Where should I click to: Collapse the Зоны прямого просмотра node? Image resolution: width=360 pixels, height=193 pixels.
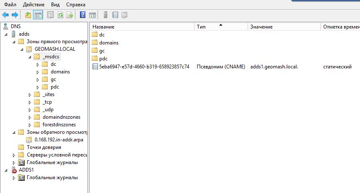(x=14, y=42)
